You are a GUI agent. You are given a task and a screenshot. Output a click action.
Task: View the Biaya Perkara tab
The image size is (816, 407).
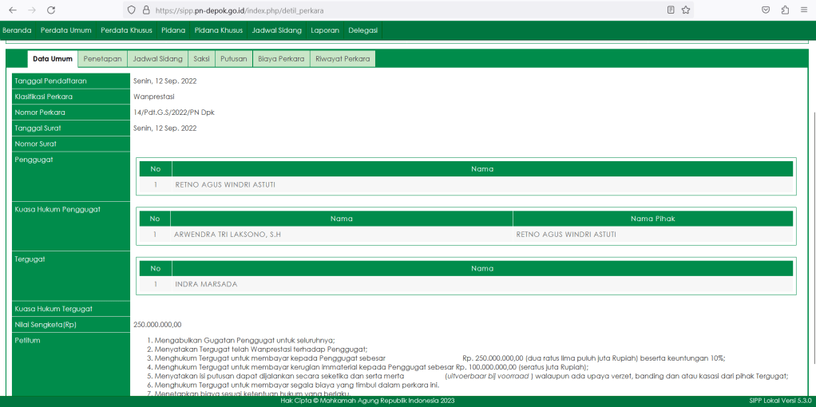pyautogui.click(x=281, y=59)
